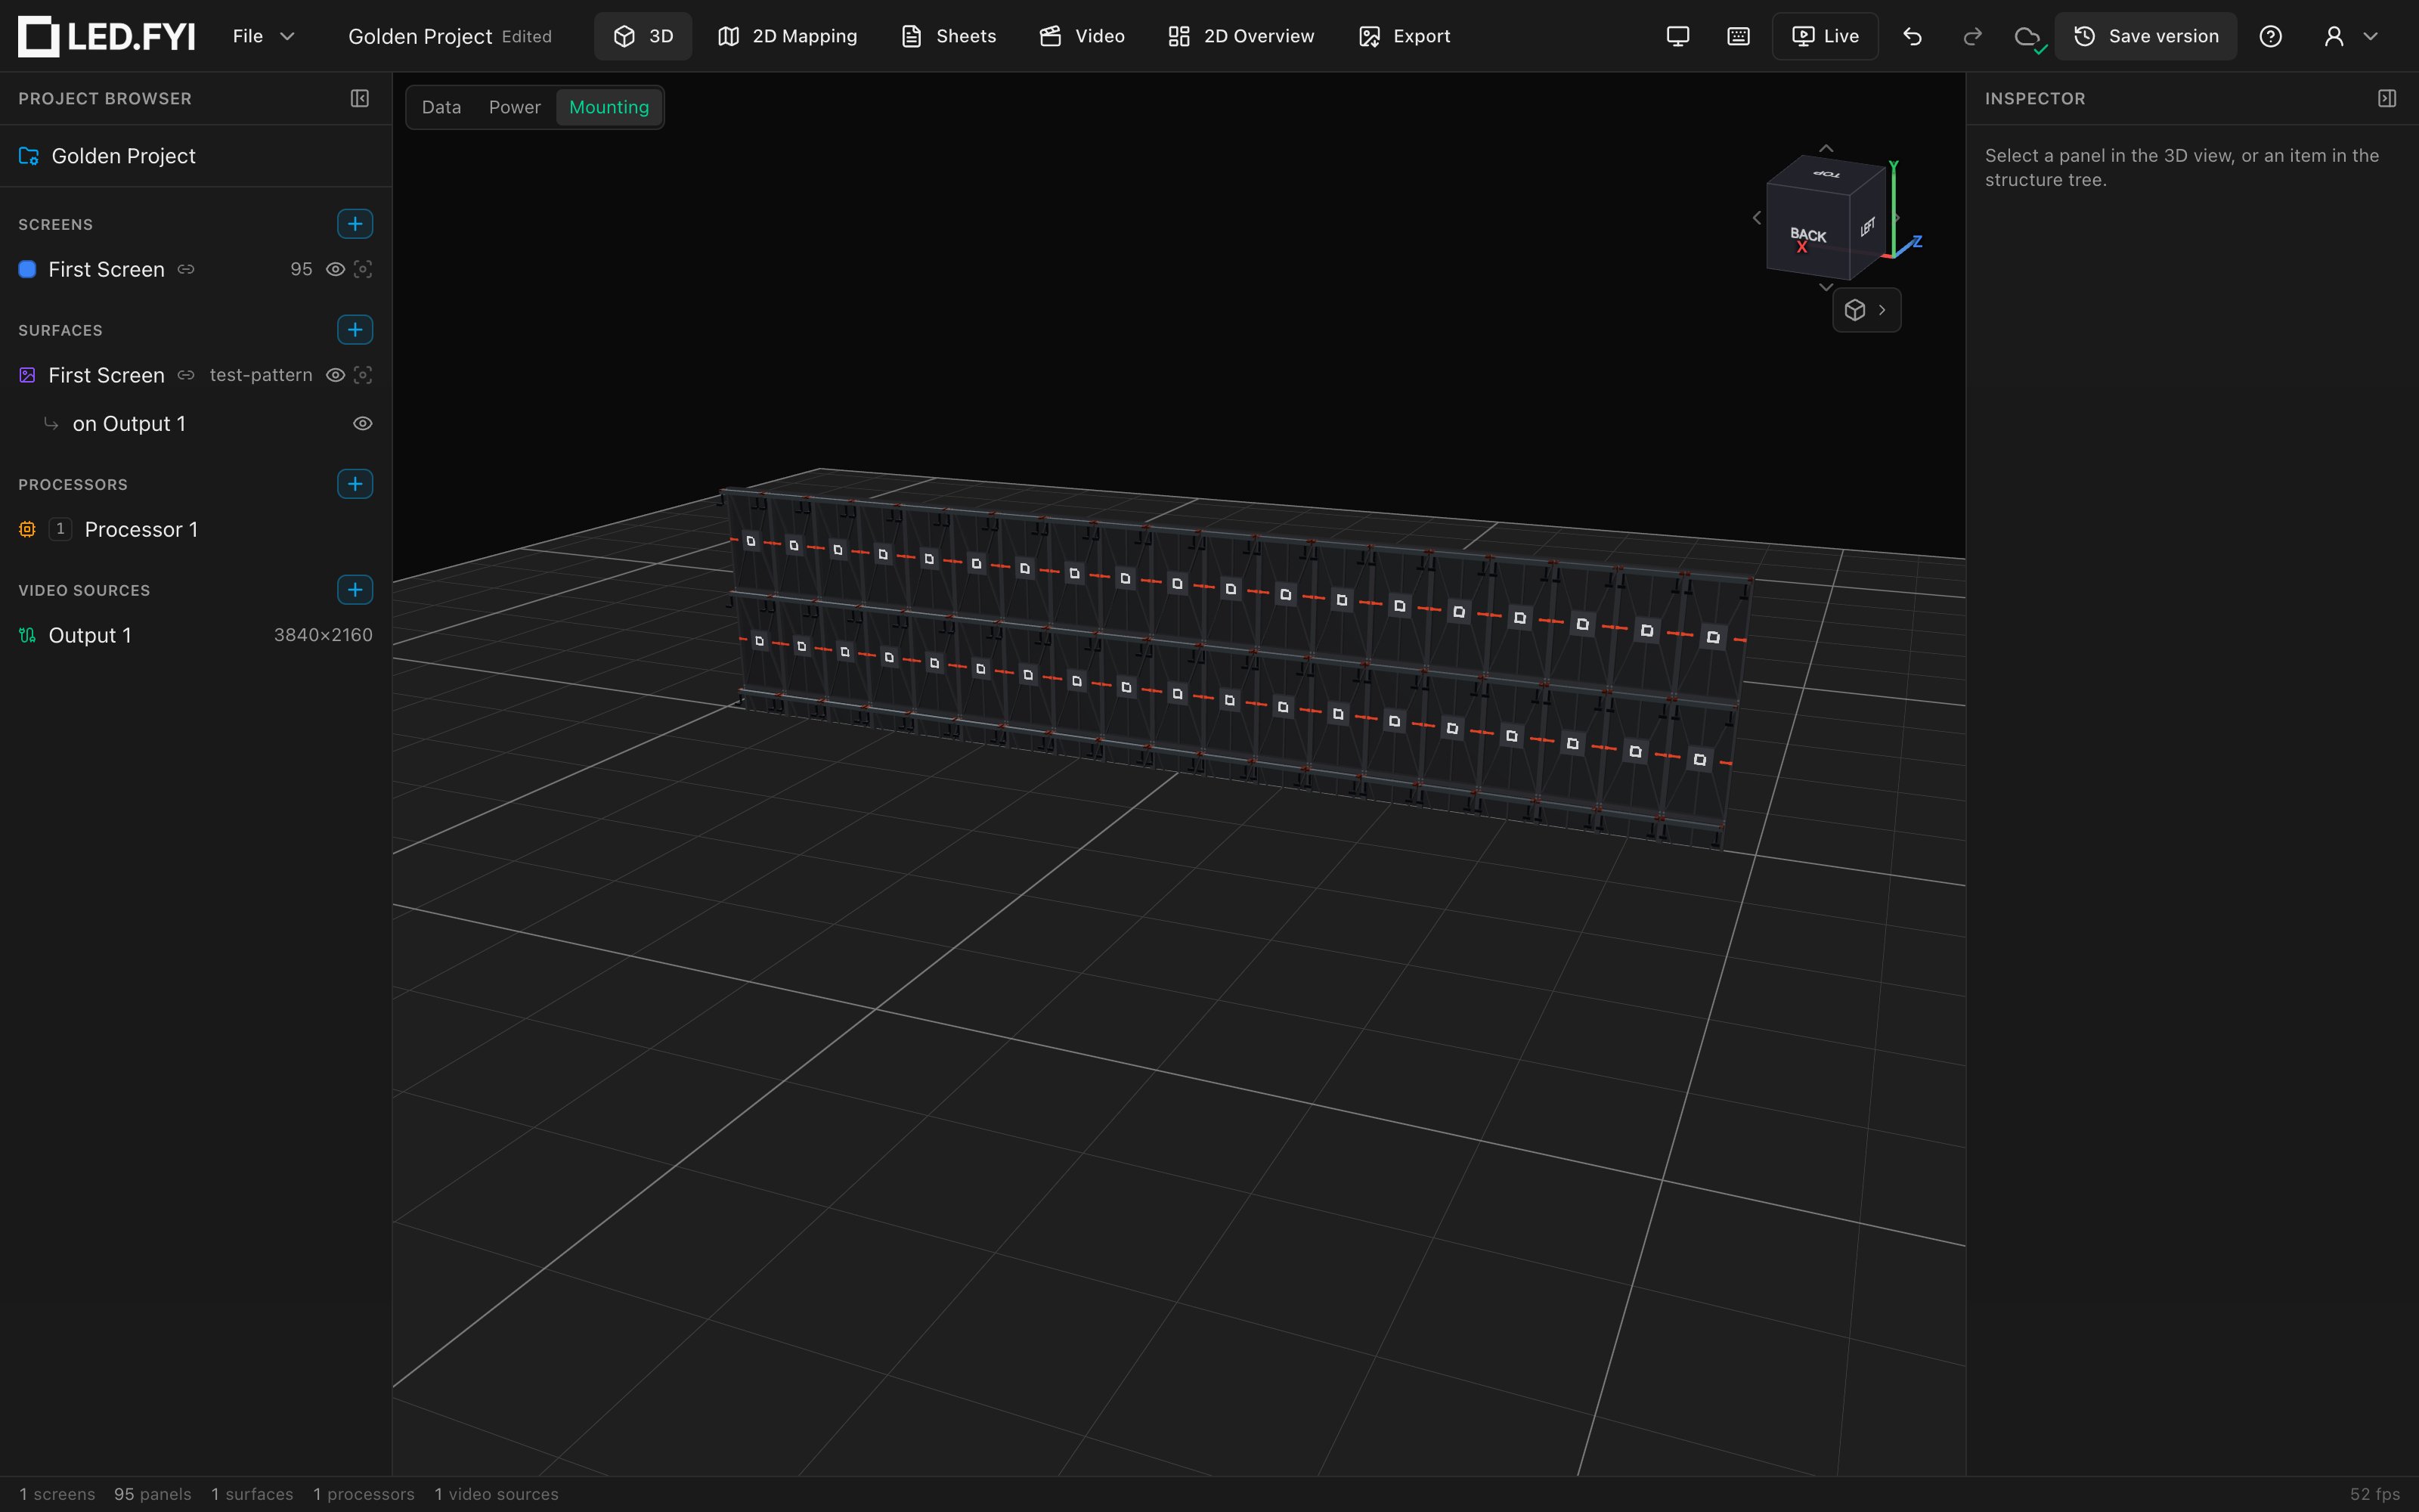Toggle visibility of on Output 1
This screenshot has width=2419, height=1512.
[363, 424]
